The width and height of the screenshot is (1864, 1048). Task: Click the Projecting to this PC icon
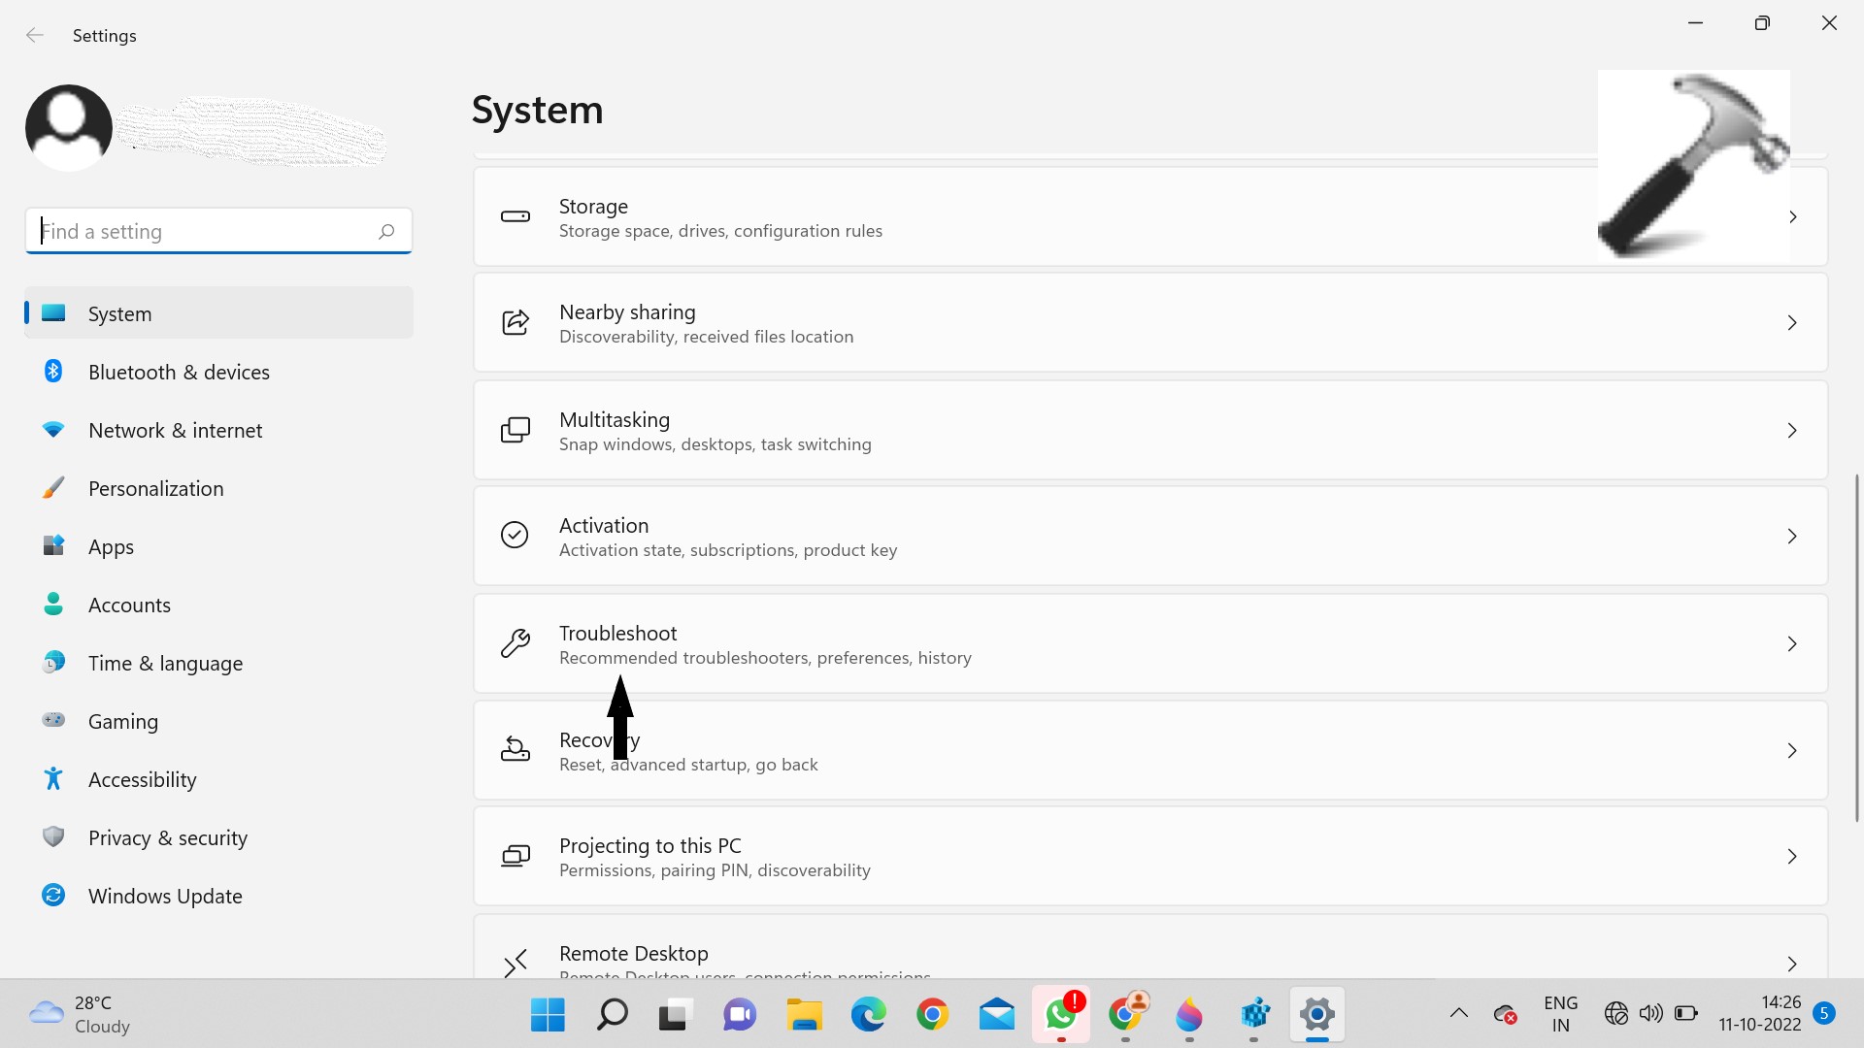point(515,856)
